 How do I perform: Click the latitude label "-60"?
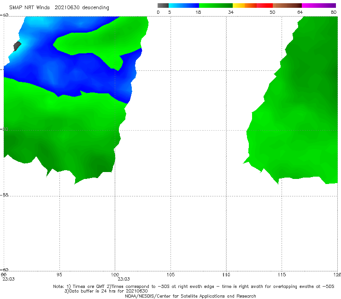point(4,270)
